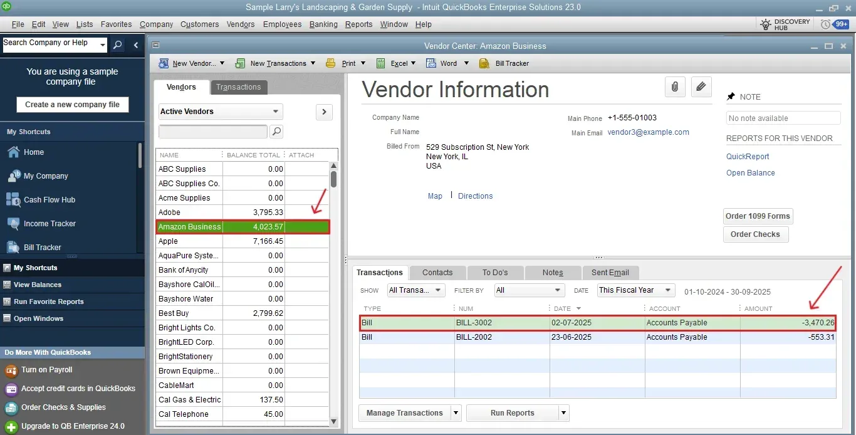Open Bill Tracker from Vendor Center toolbar
Image resolution: width=856 pixels, height=435 pixels.
tap(504, 63)
